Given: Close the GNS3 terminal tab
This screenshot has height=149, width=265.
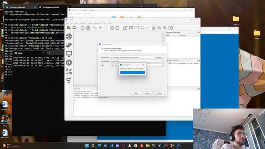Looking at the screenshot, I should click(43, 53).
